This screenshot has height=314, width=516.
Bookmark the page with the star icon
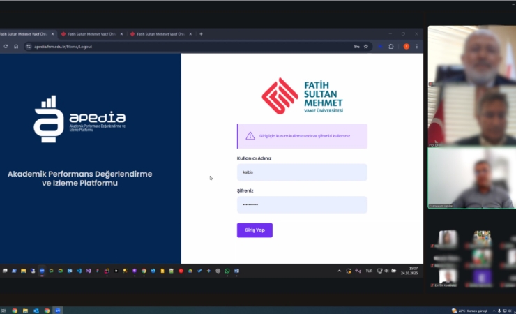coord(366,47)
